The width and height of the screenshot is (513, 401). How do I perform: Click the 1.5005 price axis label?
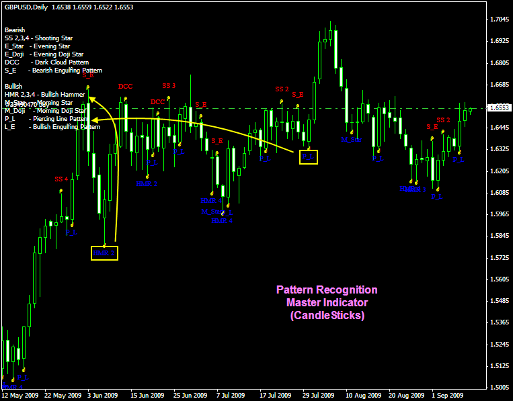499,388
